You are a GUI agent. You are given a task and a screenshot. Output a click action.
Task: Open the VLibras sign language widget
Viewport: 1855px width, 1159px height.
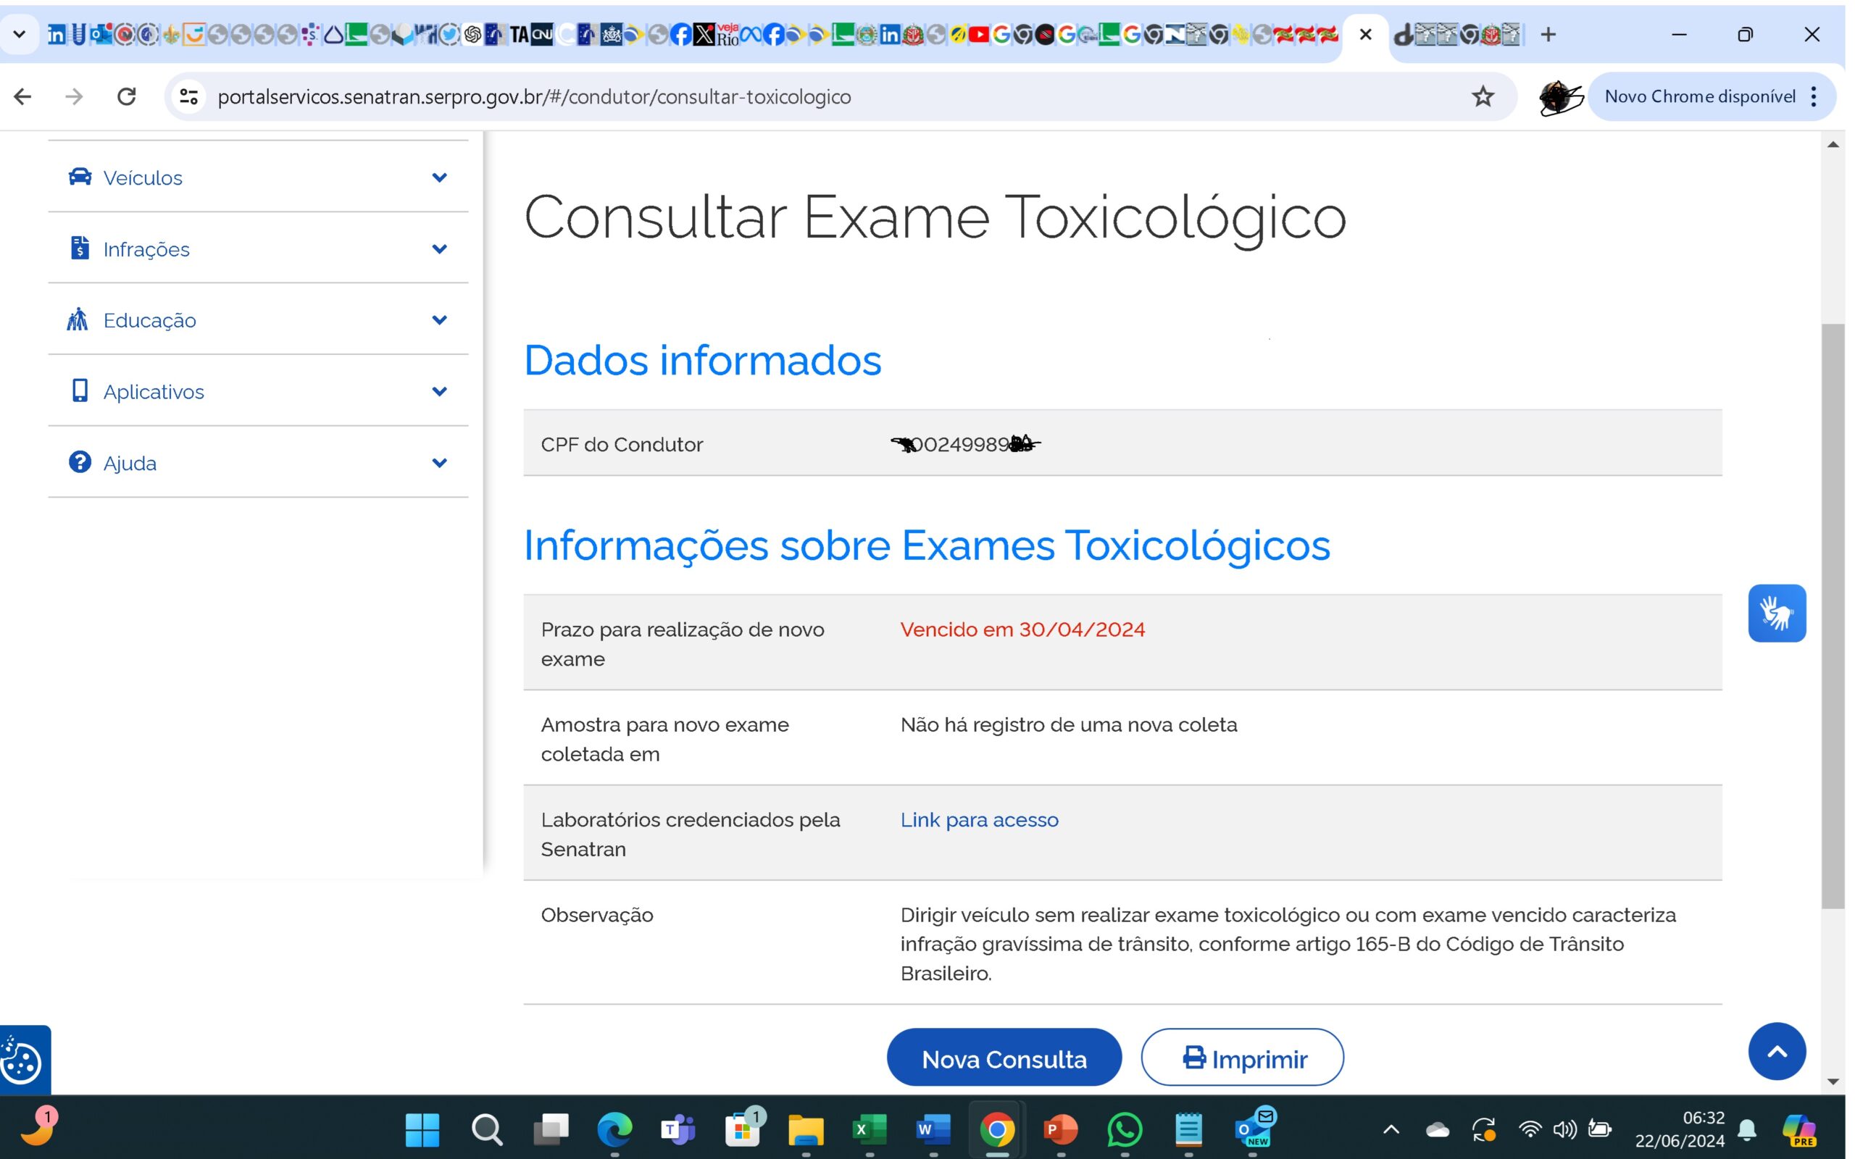1777,614
